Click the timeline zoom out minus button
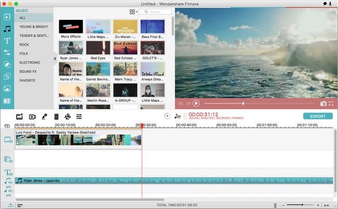Viewport: 338px width, 209px height. pyautogui.click(x=283, y=205)
